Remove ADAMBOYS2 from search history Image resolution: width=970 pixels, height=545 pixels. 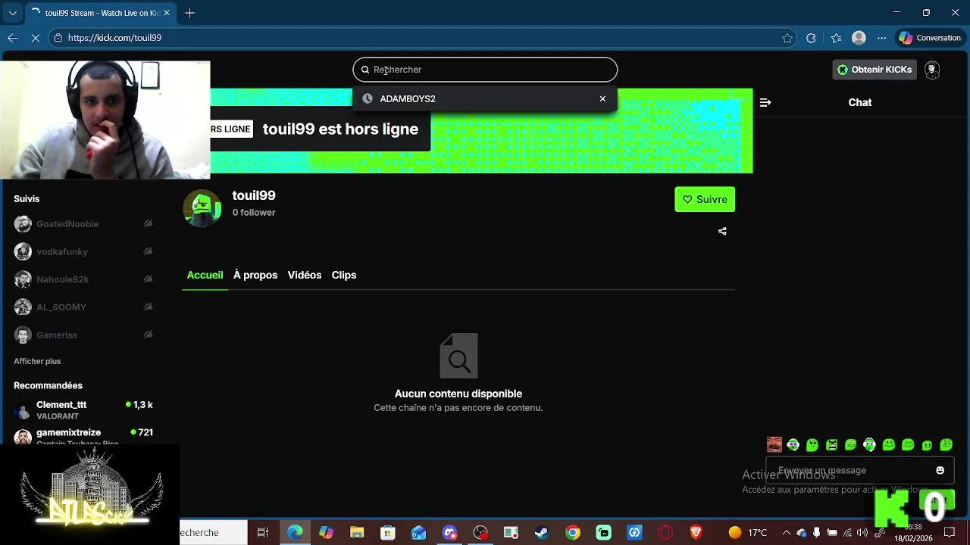(x=602, y=98)
